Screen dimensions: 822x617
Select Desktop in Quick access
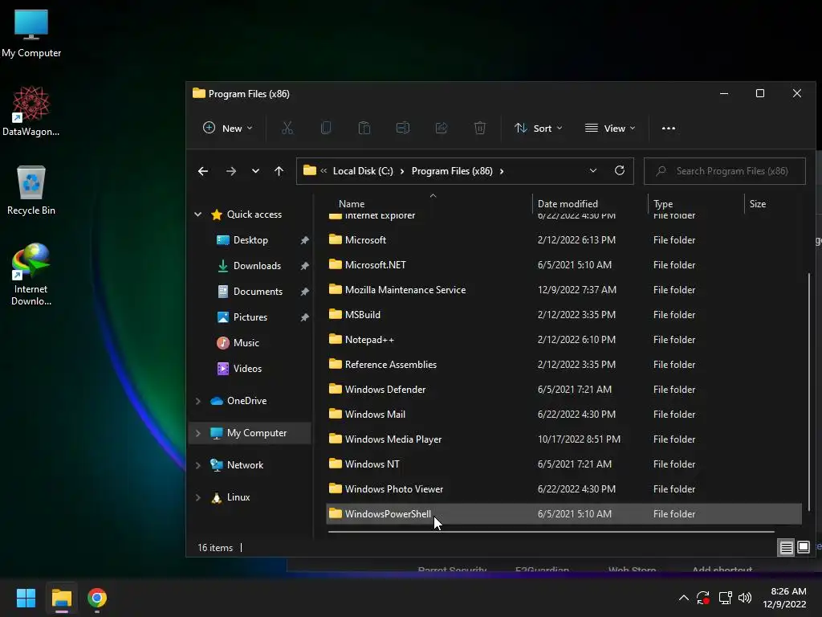pyautogui.click(x=250, y=239)
